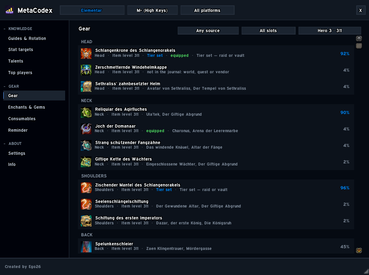Click Zischender Mantel des Schlangenorakels name
Viewport: 369px width, 275px height.
click(138, 185)
